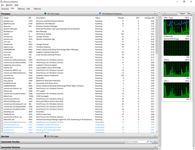
Task: Click in the Search Handles field
Action: click(136, 142)
